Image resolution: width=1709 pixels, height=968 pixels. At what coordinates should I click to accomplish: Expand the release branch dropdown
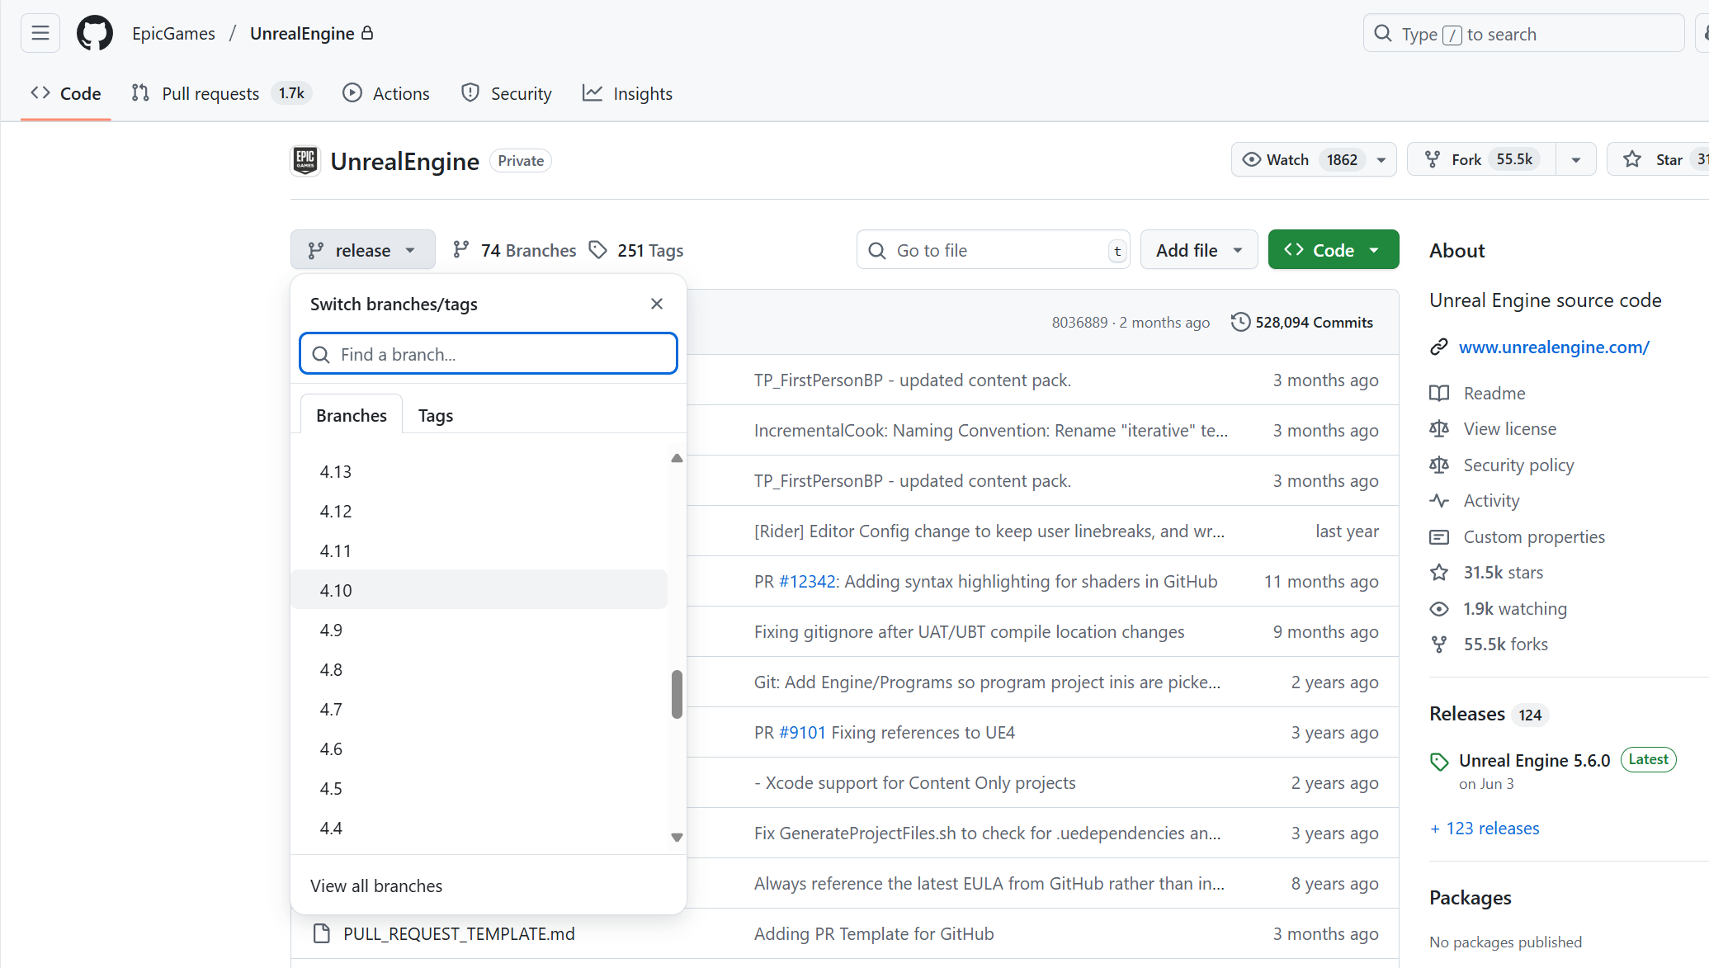pyautogui.click(x=362, y=249)
